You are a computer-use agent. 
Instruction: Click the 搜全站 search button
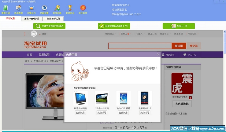click(194, 46)
